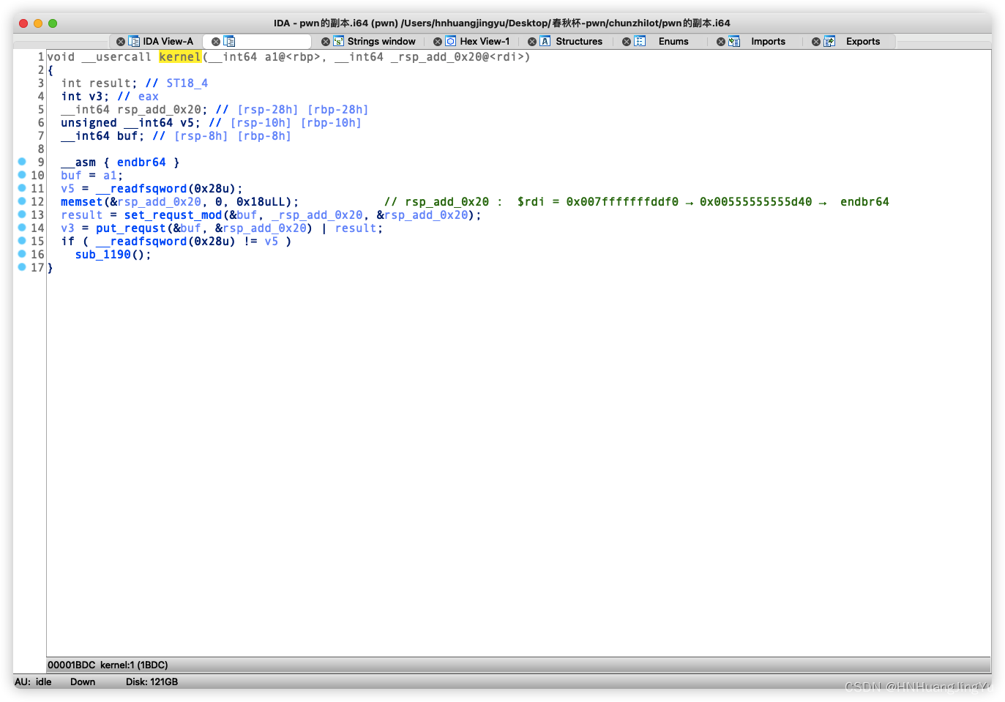Click the Down status indicator
This screenshot has width=1005, height=702.
tap(83, 682)
